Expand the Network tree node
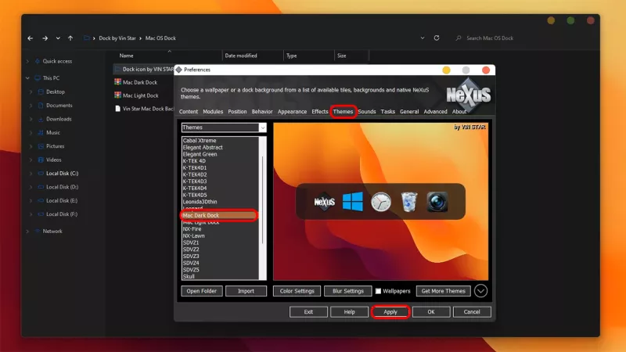This screenshot has width=626, height=352. [27, 231]
